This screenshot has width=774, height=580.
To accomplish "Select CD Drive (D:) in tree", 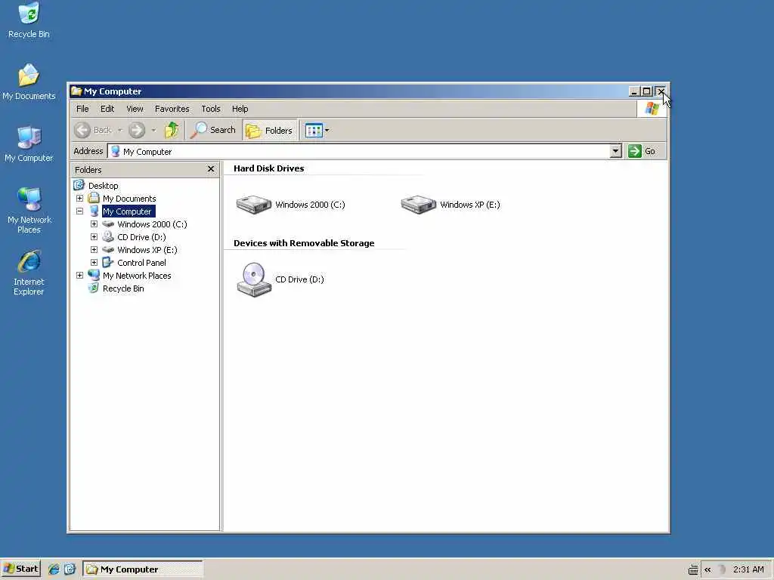I will 141,237.
